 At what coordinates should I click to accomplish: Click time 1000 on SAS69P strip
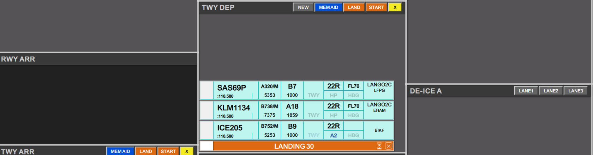pyautogui.click(x=292, y=95)
